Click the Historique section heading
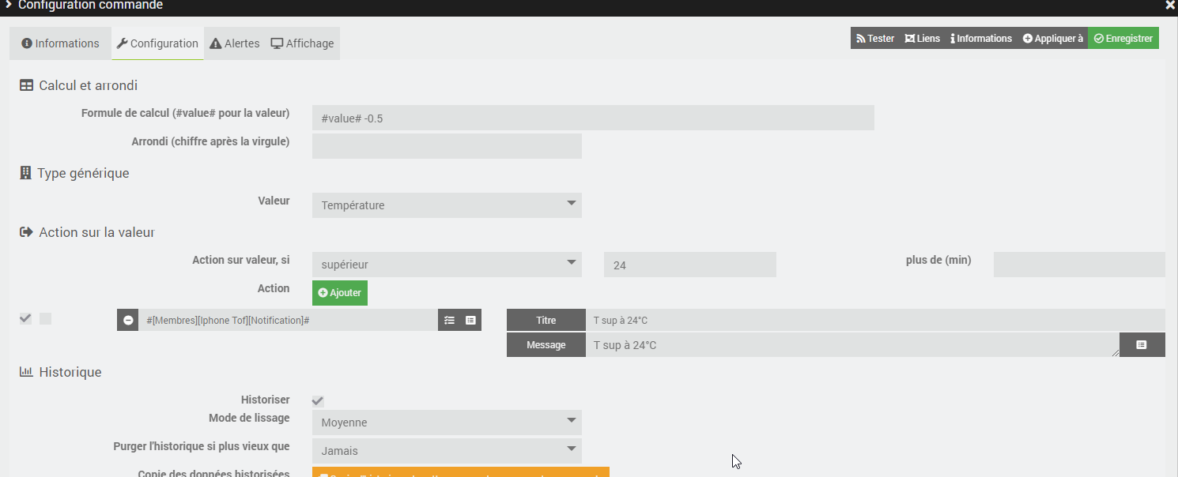1178x477 pixels. point(61,372)
